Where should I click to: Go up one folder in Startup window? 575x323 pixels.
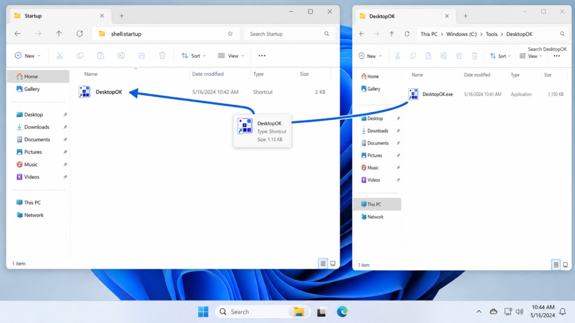pyautogui.click(x=58, y=34)
